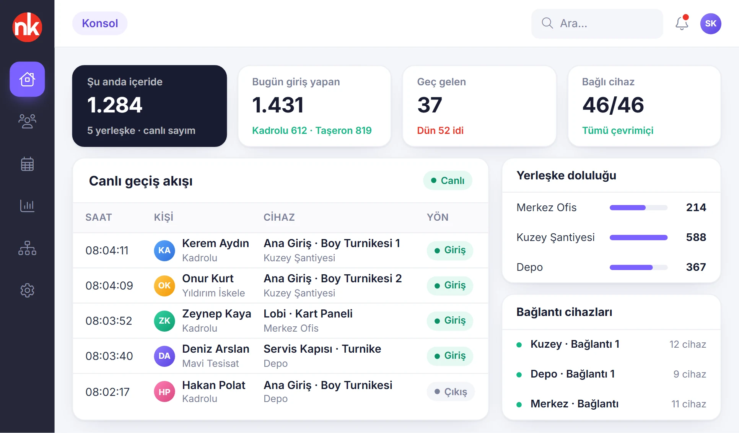The image size is (739, 433).
Task: Click the Depo occupancy bar
Action: tap(638, 267)
